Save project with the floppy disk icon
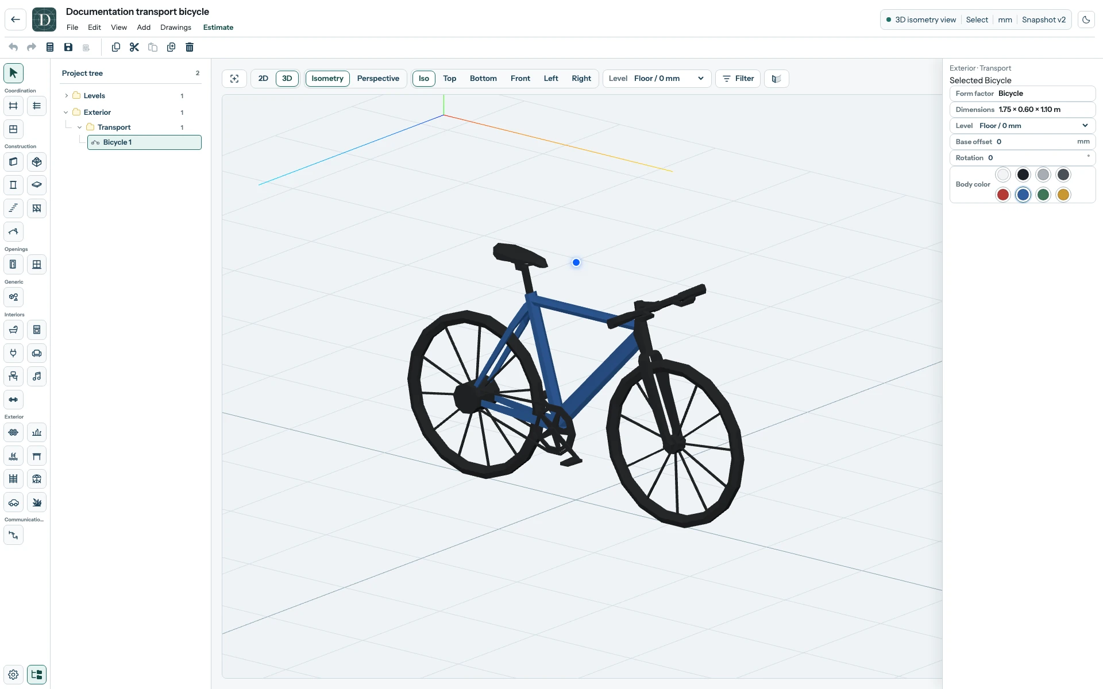Screen dimensions: 1103x689 [x=68, y=47]
